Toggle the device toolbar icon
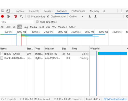The width and height of the screenshot is (128, 101). [x=8, y=11]
